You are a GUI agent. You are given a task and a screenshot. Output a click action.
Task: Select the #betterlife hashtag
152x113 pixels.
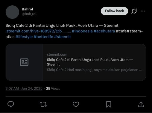tap(43, 37)
